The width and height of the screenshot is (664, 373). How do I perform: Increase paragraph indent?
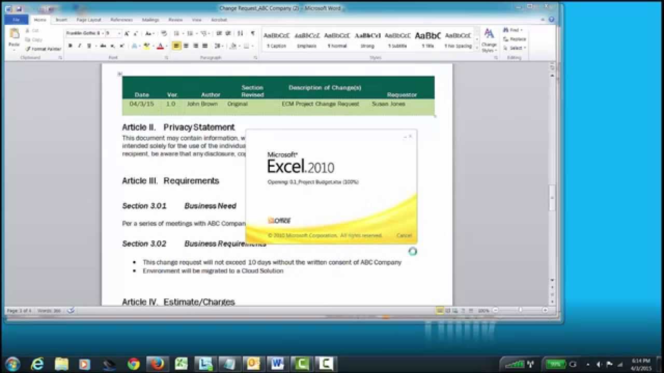click(x=227, y=33)
